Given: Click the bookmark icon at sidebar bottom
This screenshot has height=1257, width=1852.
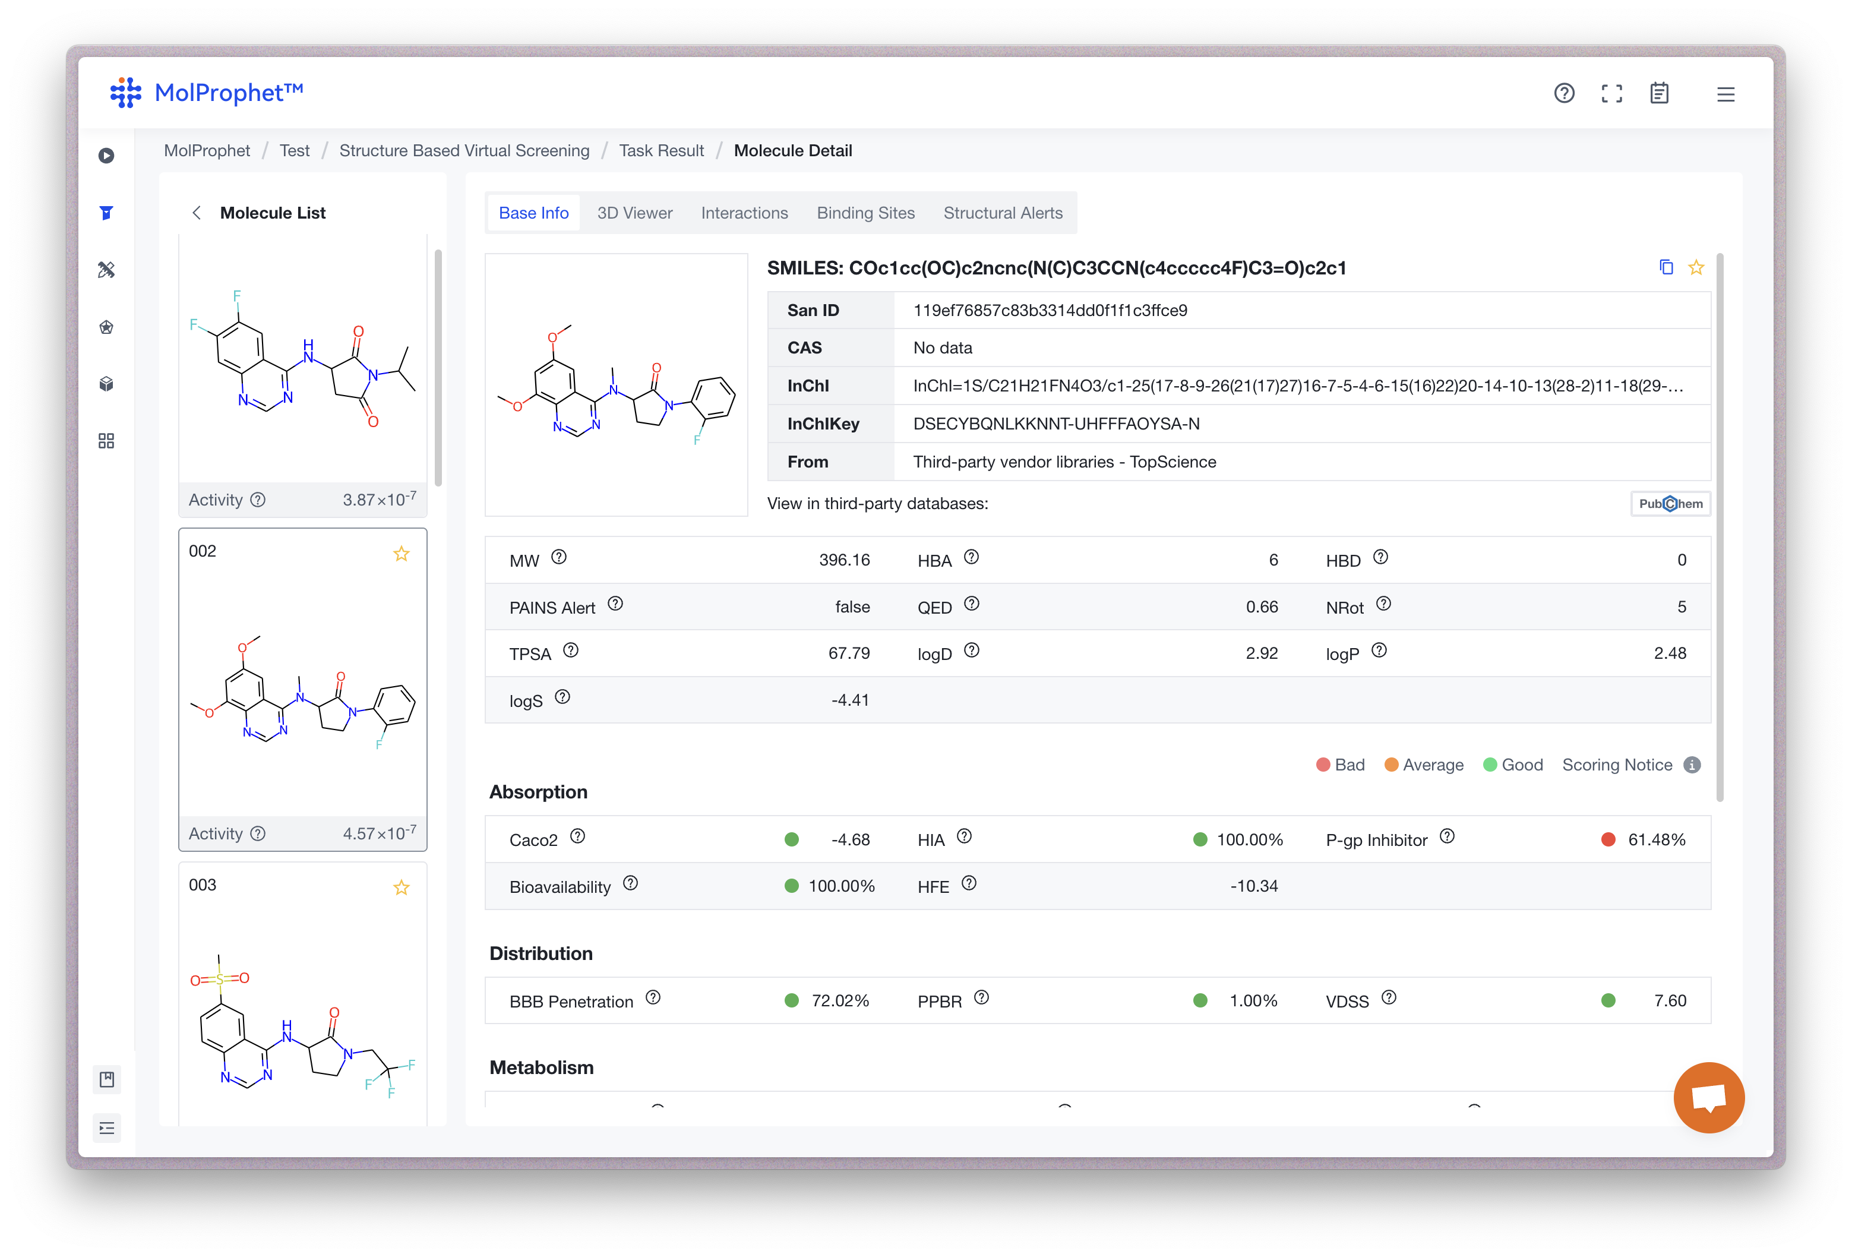Looking at the screenshot, I should pos(107,1079).
